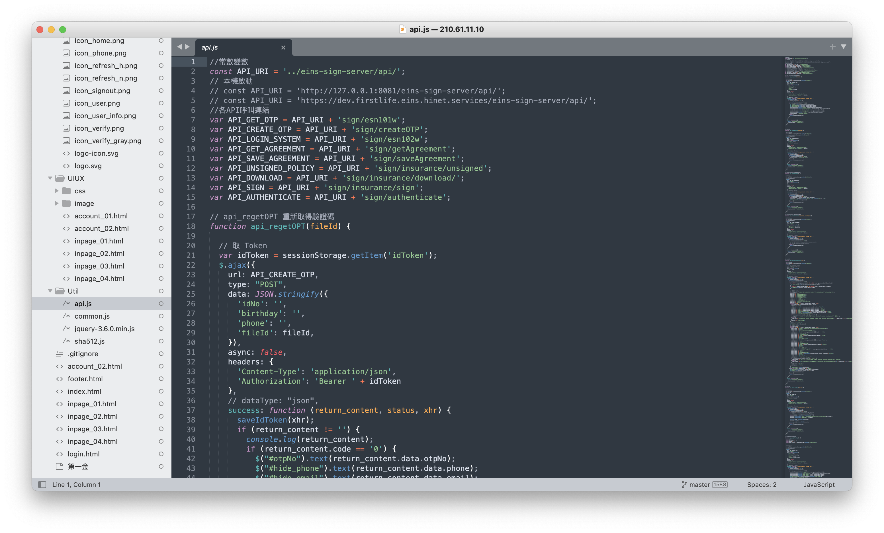Click window title file icon for api.js
The height and width of the screenshot is (533, 884).
pos(402,29)
